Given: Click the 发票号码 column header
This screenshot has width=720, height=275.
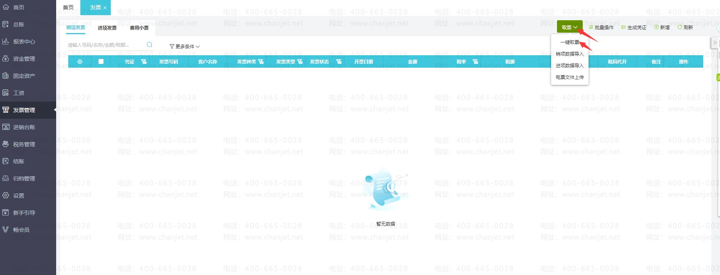Looking at the screenshot, I should (x=168, y=61).
